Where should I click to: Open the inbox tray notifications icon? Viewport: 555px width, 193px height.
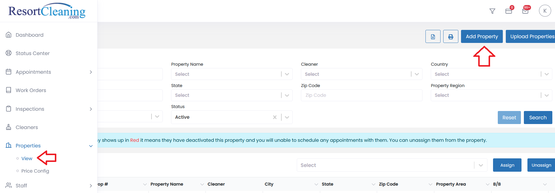[x=509, y=11]
